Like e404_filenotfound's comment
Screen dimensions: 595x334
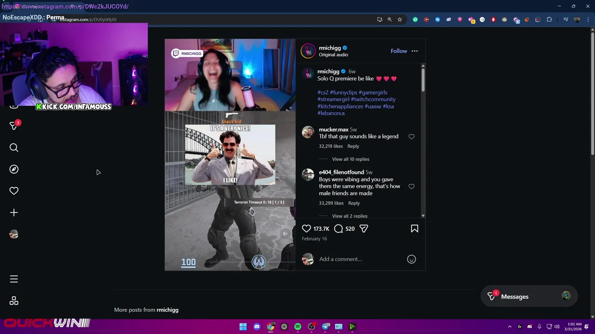point(411,186)
